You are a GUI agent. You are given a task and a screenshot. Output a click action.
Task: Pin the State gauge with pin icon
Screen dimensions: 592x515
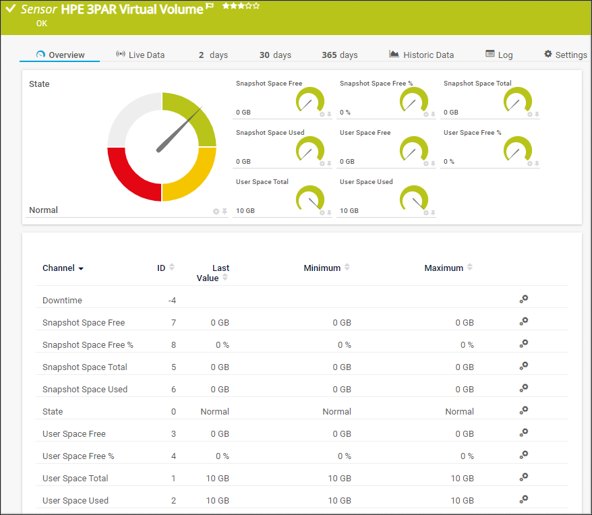[x=225, y=212]
